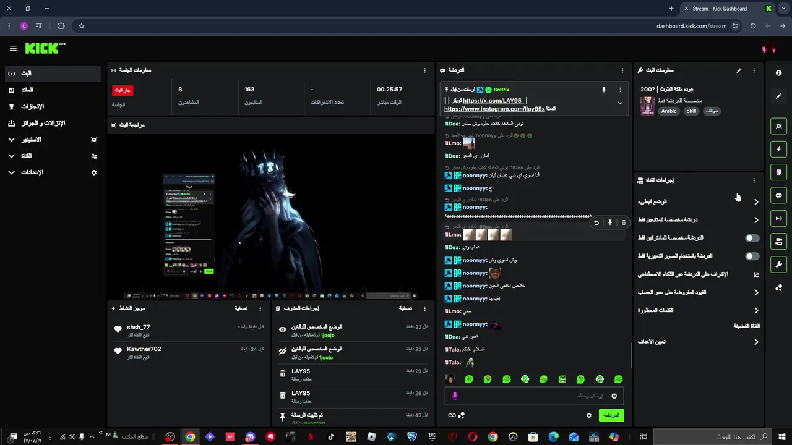Open the Revenue item in the sidebar
Image resolution: width=792 pixels, height=445 pixels.
[52, 90]
